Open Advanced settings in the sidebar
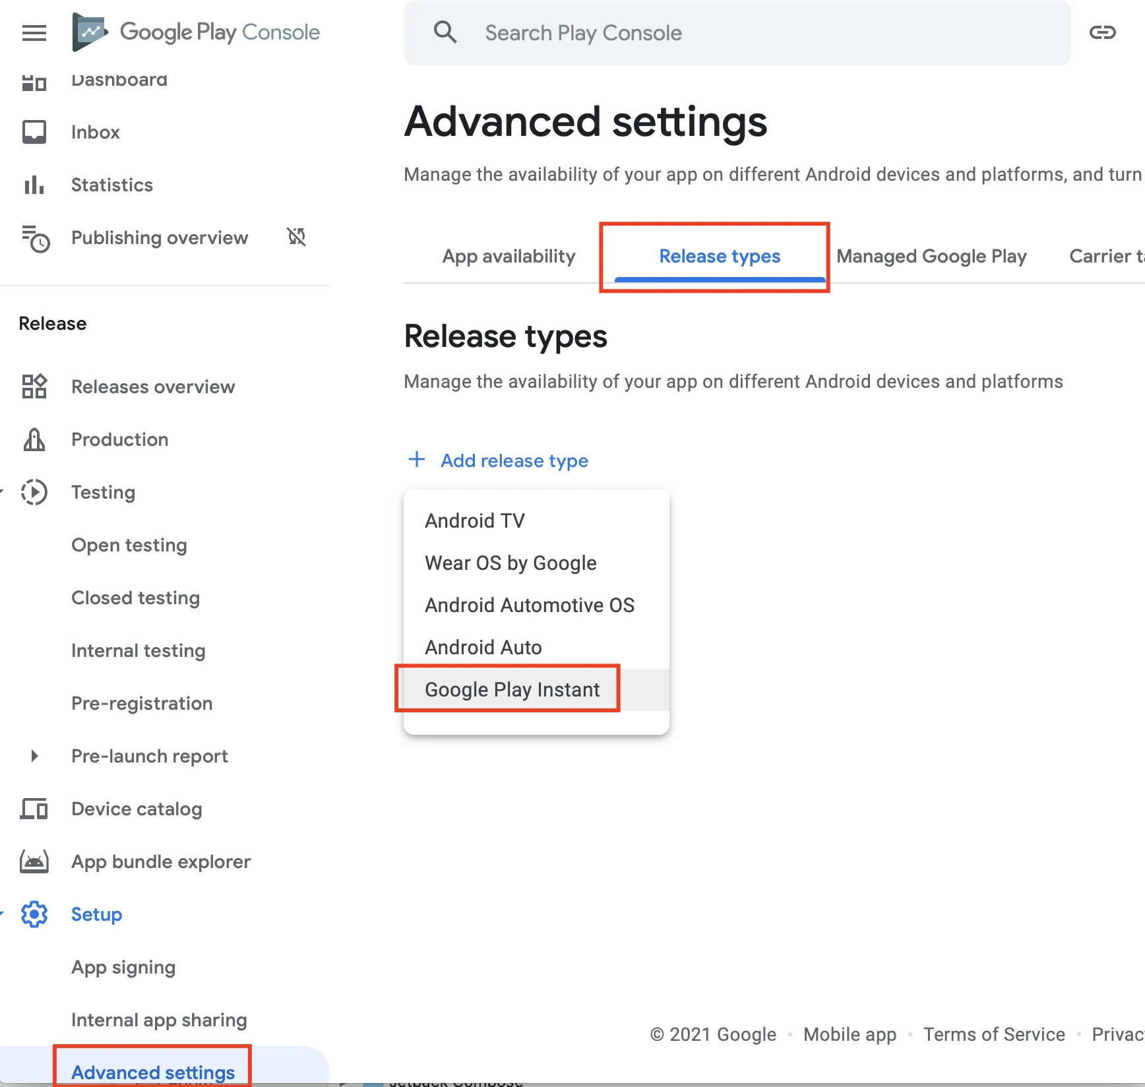 (x=152, y=1072)
